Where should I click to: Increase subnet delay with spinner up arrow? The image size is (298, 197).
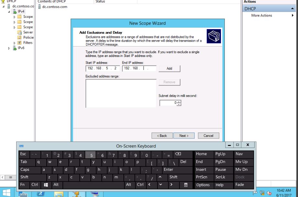click(x=179, y=102)
